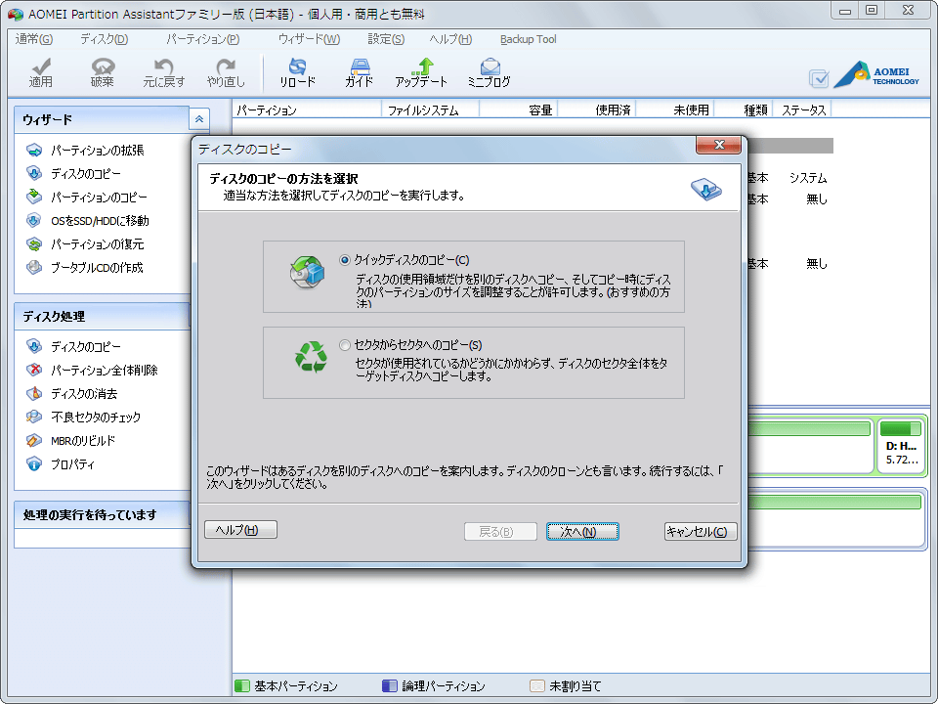The height and width of the screenshot is (704, 938).
Task: Click the 次へ(N) button
Action: coord(582,532)
